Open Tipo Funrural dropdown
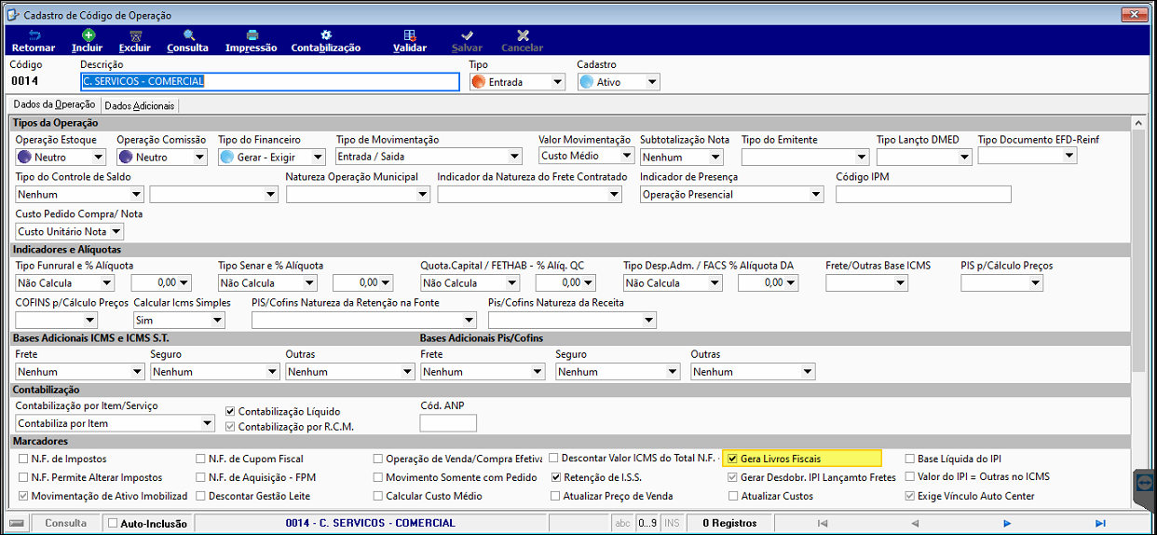 pyautogui.click(x=107, y=282)
